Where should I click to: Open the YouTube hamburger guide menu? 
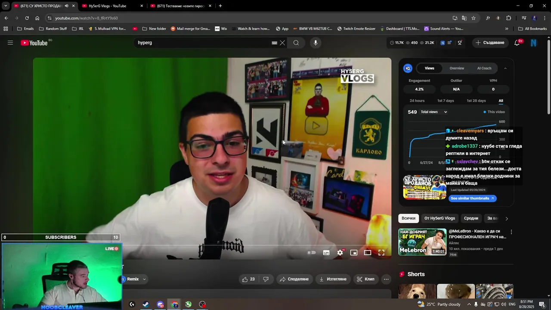coord(10,43)
